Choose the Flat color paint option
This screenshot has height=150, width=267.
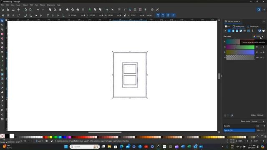[x=229, y=31]
